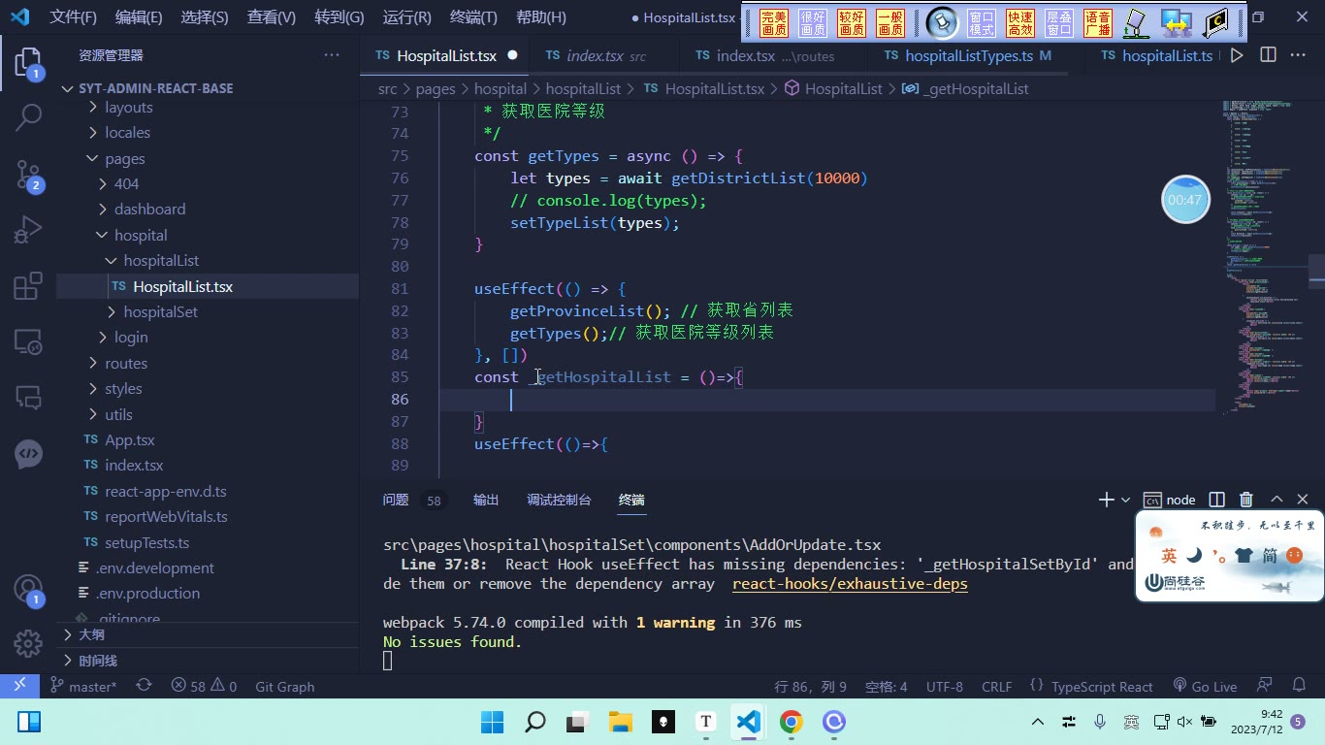The width and height of the screenshot is (1325, 745).
Task: Open the Run and Debug view
Action: coord(28,231)
